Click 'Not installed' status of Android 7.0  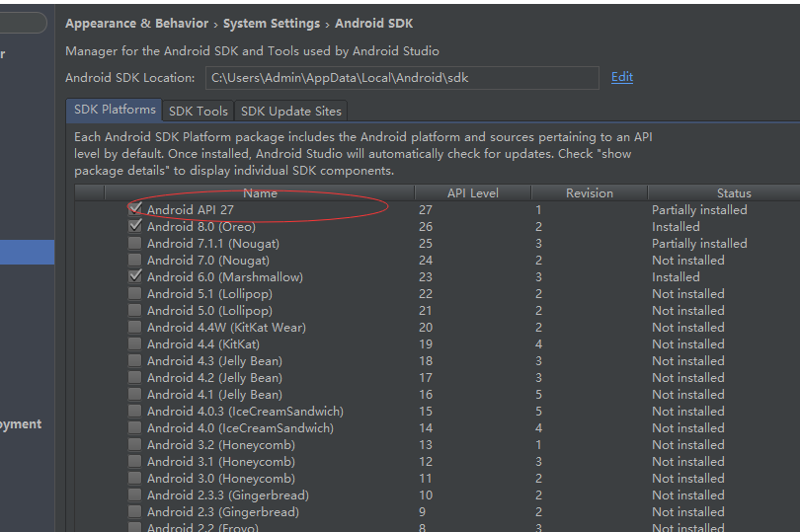click(687, 261)
